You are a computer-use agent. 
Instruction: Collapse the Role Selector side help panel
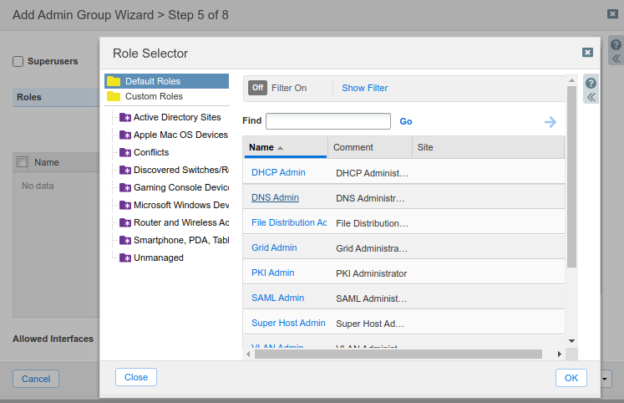point(591,98)
